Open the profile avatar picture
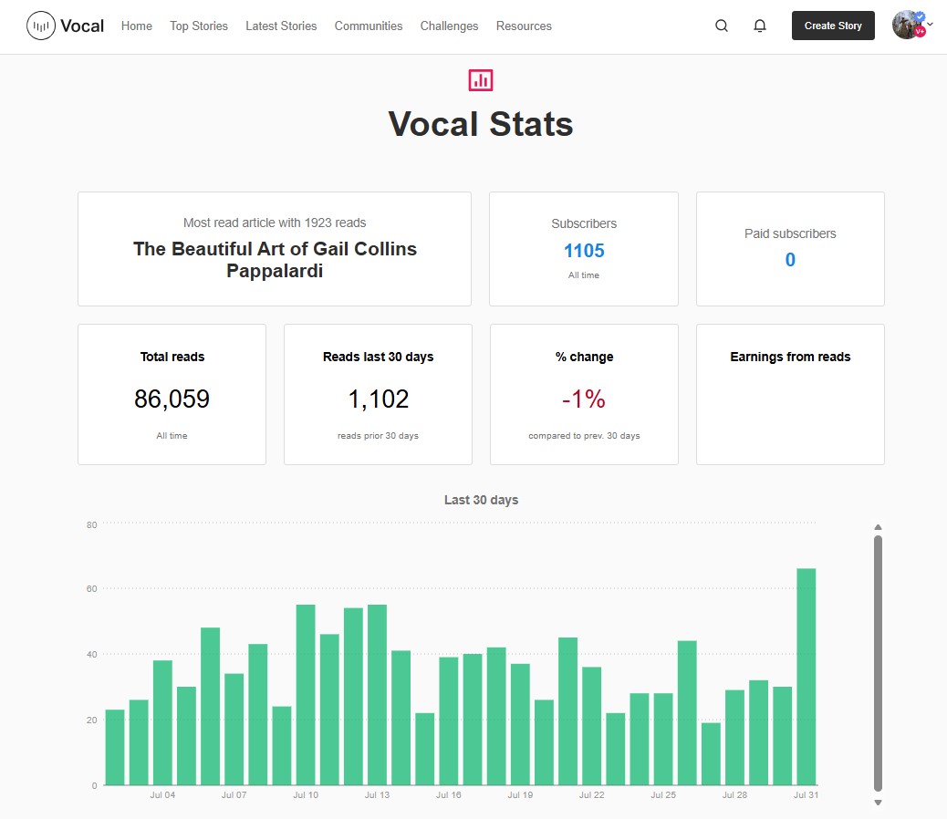The width and height of the screenshot is (947, 819). pyautogui.click(x=907, y=25)
